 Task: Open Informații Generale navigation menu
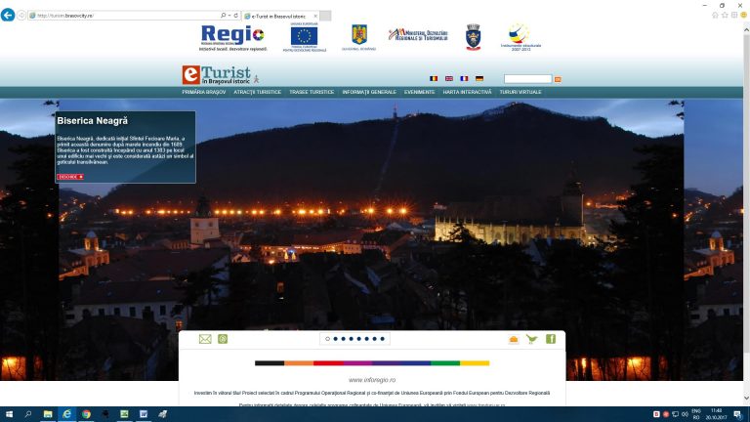coord(369,92)
